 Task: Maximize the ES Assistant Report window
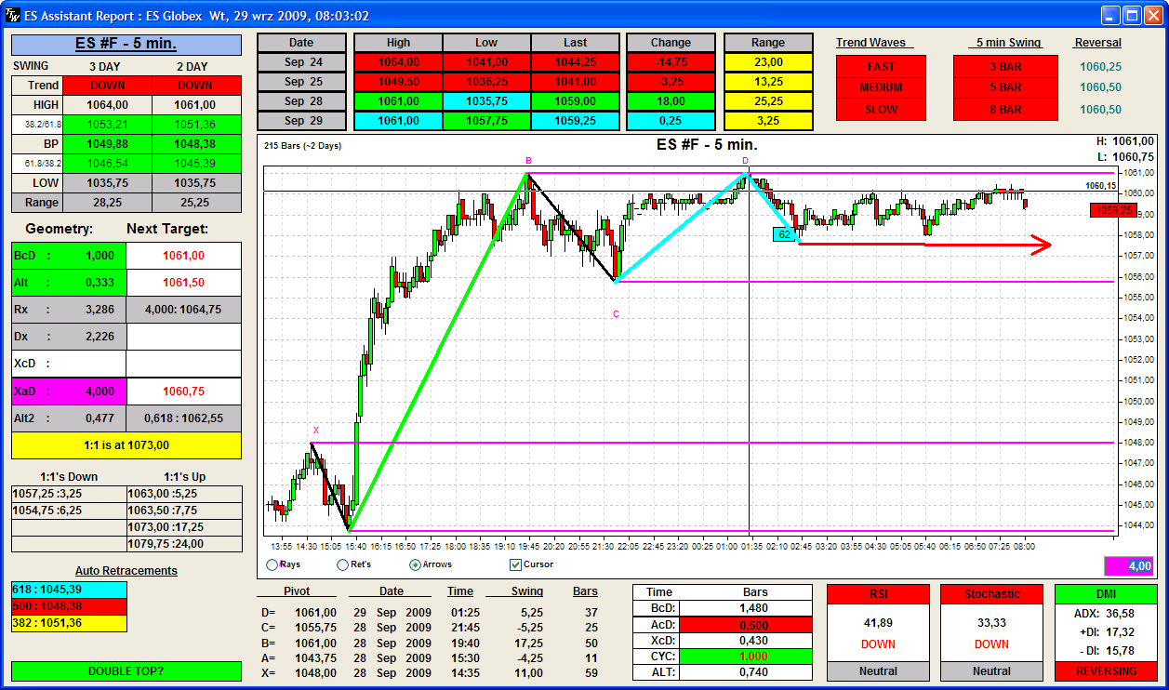[1132, 15]
